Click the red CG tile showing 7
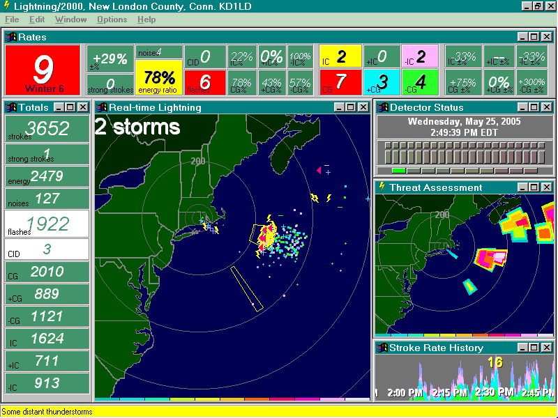This screenshot has width=558, height=418. pos(340,82)
